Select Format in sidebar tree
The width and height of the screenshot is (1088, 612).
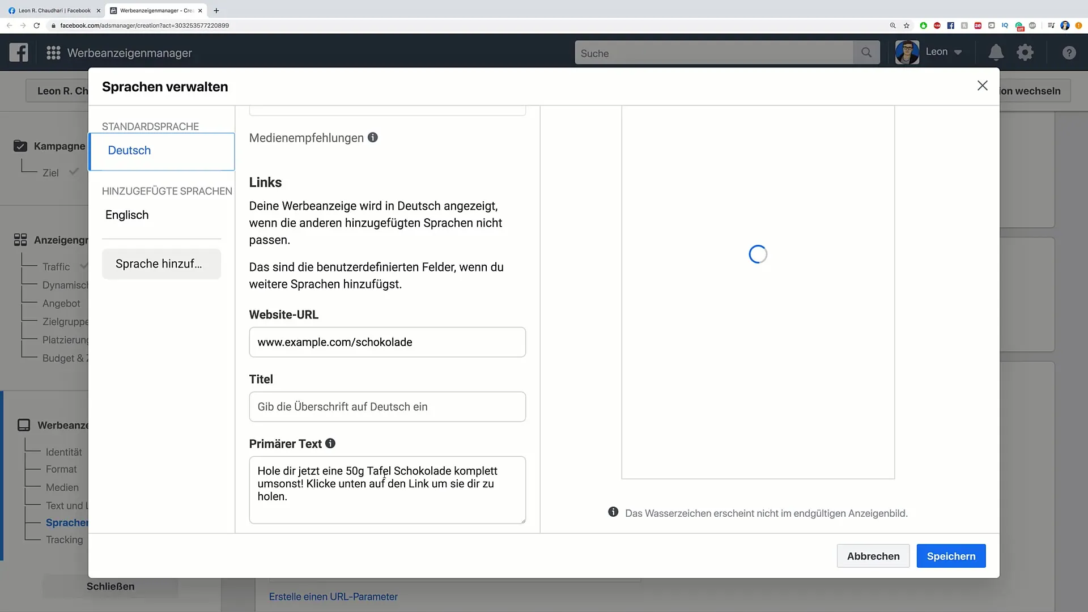click(61, 469)
